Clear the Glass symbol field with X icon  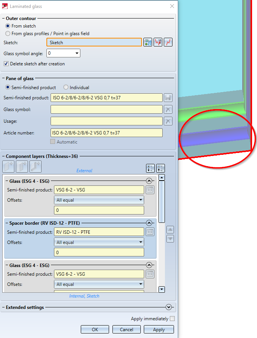click(x=168, y=110)
